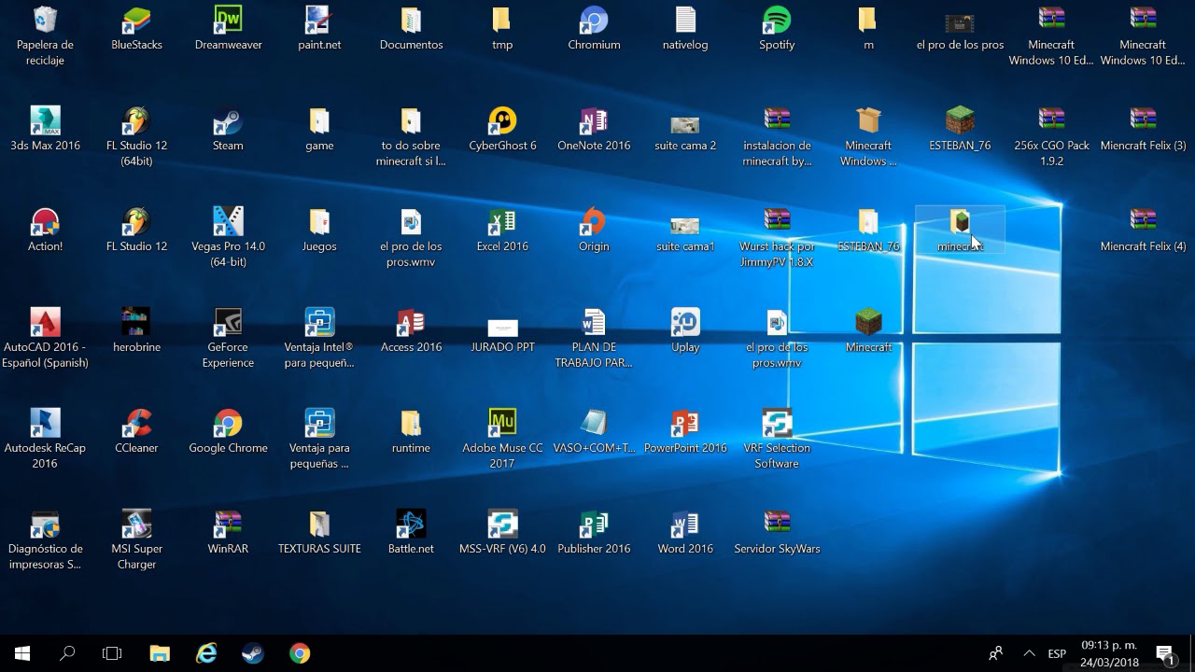The height and width of the screenshot is (672, 1195).
Task: Open the Windows Start menu
Action: tap(22, 653)
